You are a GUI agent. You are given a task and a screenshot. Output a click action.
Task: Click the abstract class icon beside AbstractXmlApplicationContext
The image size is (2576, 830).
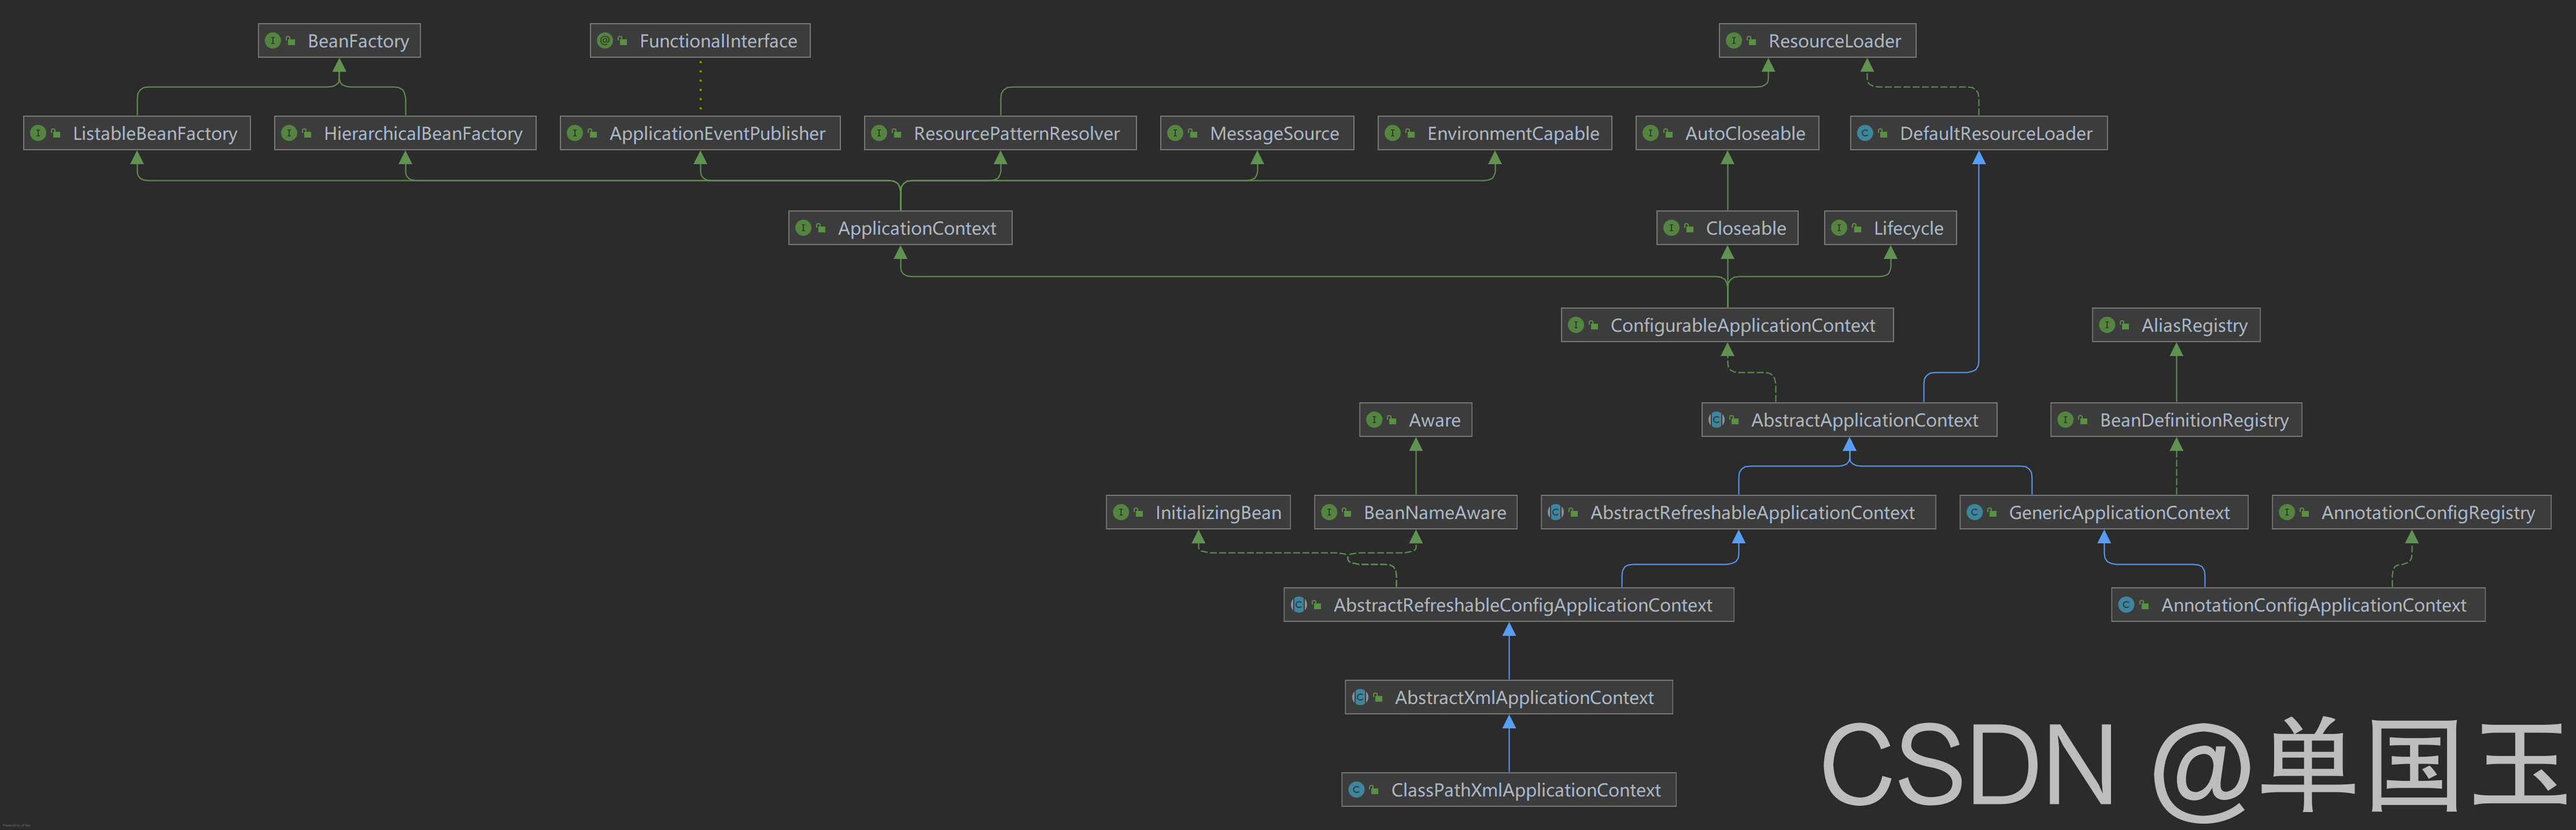pyautogui.click(x=1359, y=697)
